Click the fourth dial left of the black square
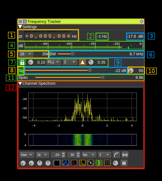The width and height of the screenshot is (162, 181). point(48,163)
